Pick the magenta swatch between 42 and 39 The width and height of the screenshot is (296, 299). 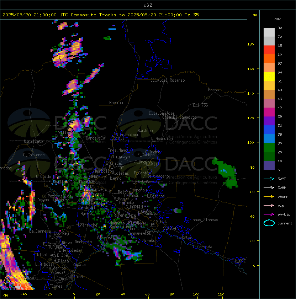269,112
